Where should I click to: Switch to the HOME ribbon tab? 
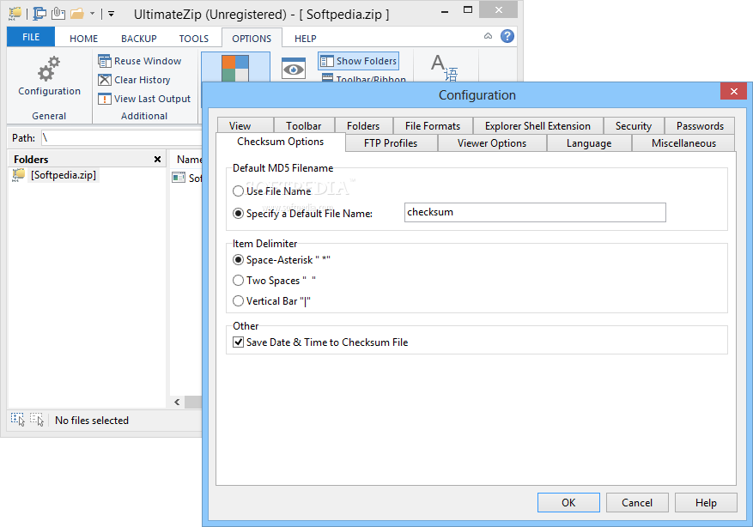pos(83,39)
